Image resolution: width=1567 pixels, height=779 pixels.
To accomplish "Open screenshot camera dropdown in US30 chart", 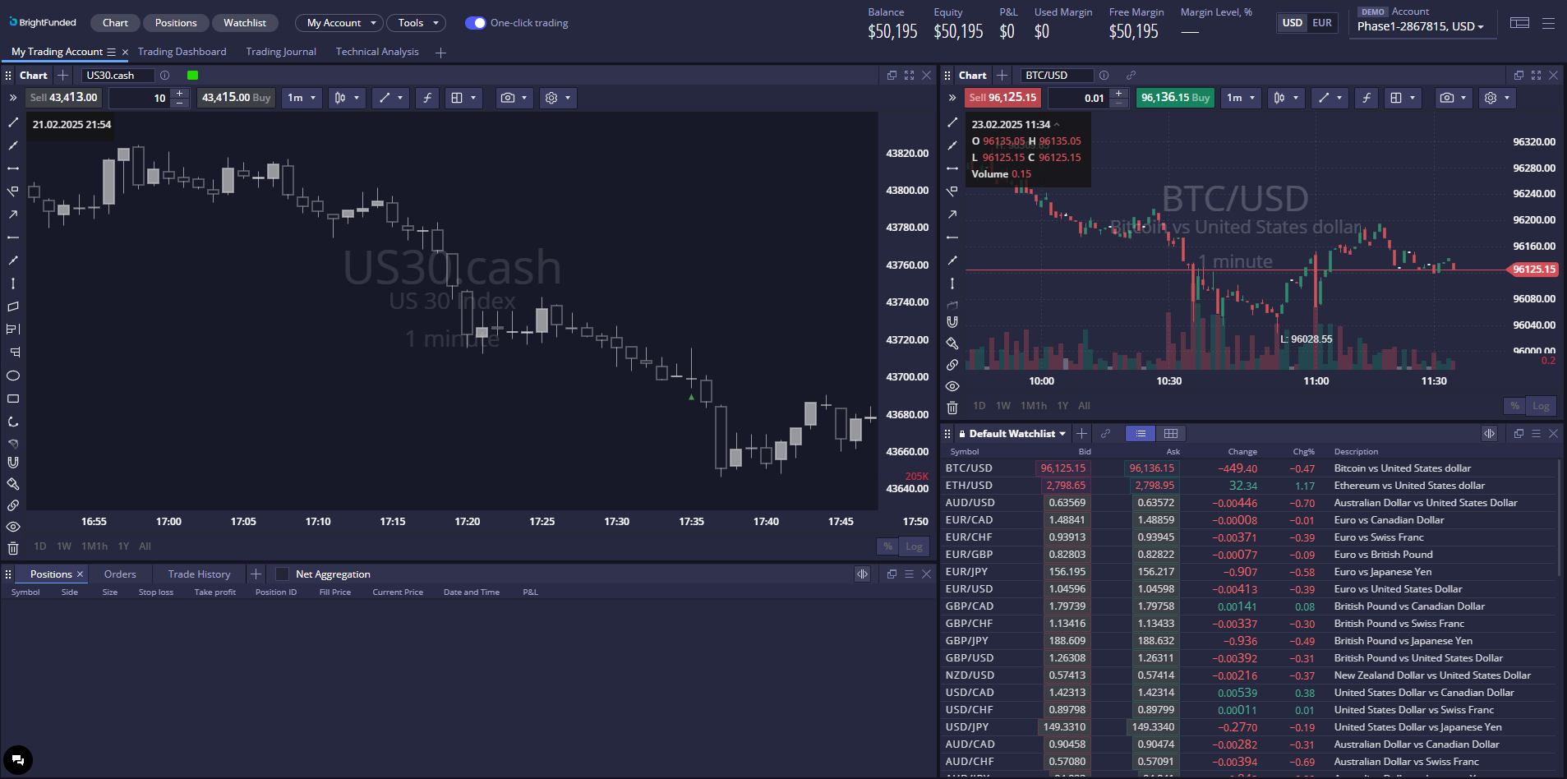I will point(514,98).
